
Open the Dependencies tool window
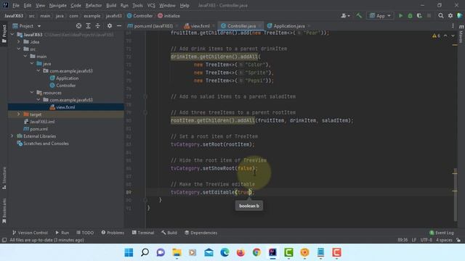tap(201, 233)
